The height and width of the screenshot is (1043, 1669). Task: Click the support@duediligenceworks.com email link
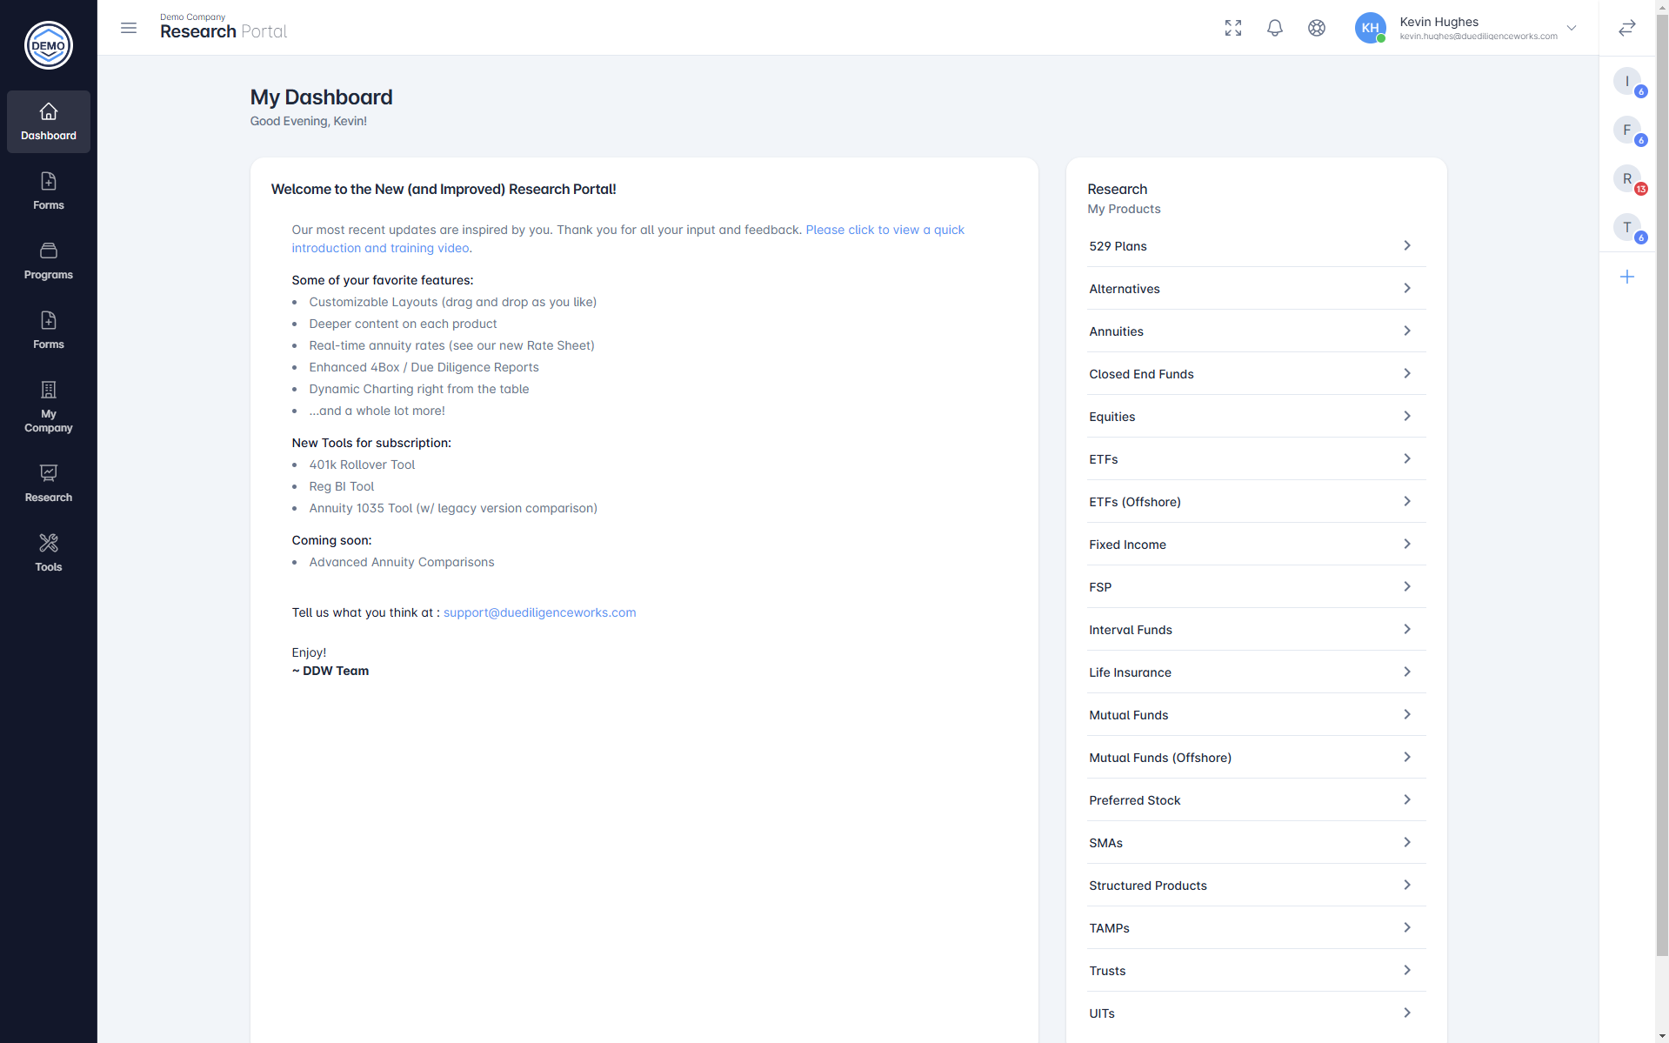point(539,612)
